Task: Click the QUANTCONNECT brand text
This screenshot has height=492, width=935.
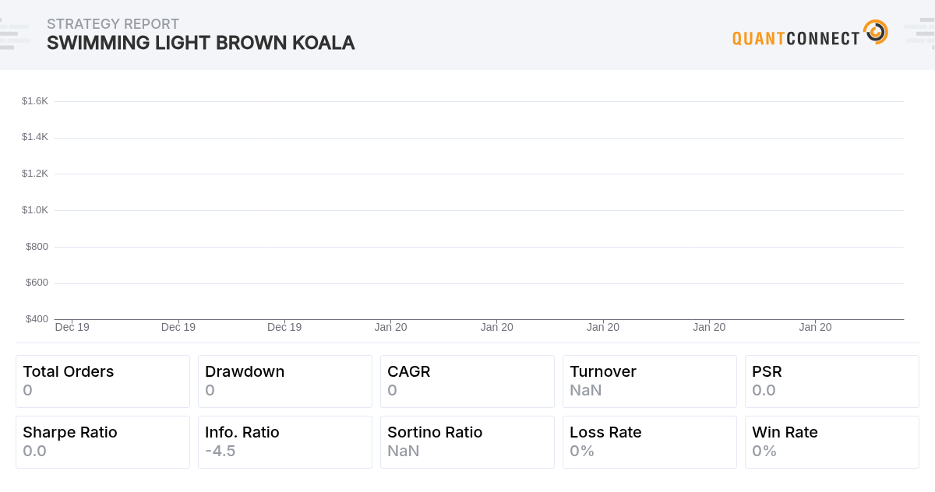Action: tap(796, 38)
